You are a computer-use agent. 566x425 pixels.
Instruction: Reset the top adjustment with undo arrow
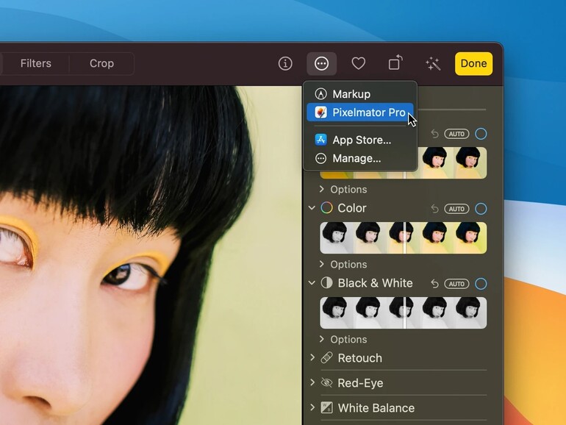point(434,134)
